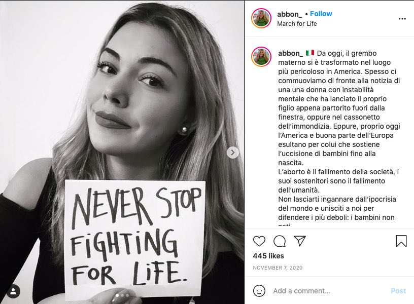This screenshot has width=414, height=304.
Task: Like the post with heart icon
Action: [259, 241]
